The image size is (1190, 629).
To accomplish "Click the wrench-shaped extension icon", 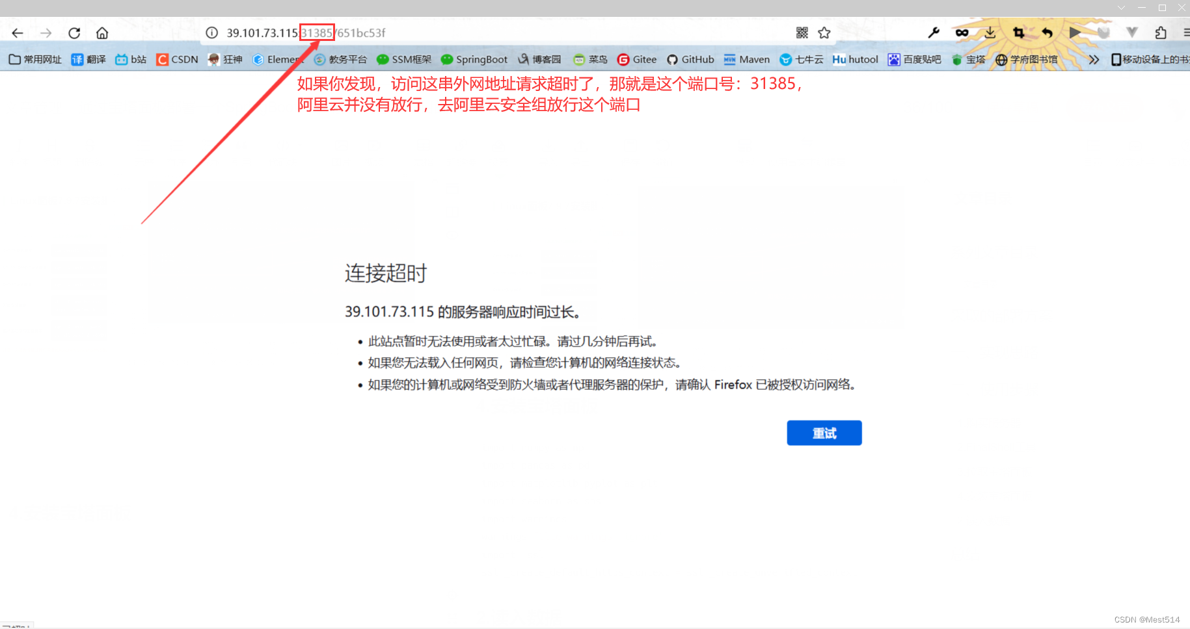I will (x=934, y=32).
